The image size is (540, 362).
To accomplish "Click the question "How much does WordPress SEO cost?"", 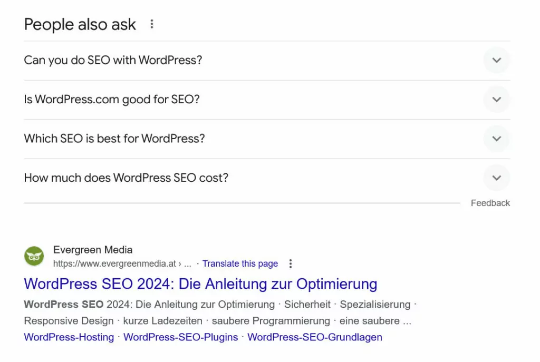I will click(x=126, y=178).
